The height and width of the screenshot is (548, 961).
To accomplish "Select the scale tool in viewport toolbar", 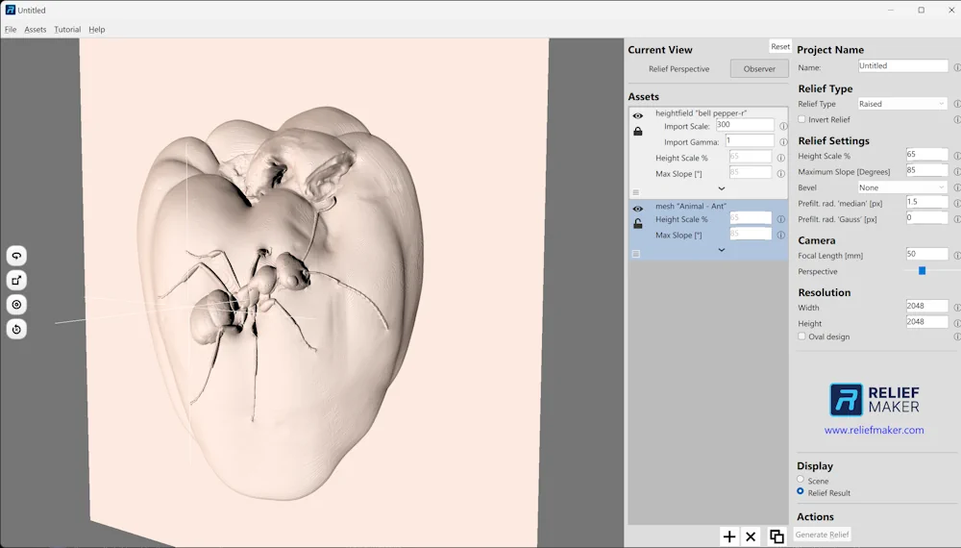I will 16,280.
